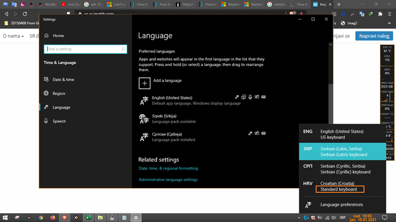Select HRV Croatian Standard keyboard
Image resolution: width=396 pixels, height=222 pixels.
click(x=342, y=186)
